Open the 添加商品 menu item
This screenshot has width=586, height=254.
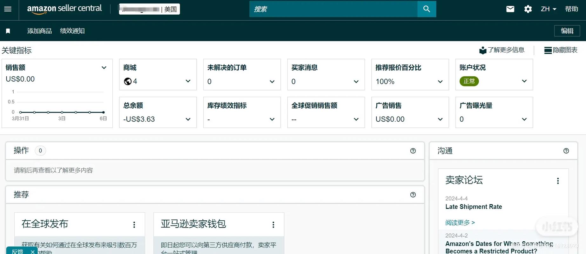tap(39, 31)
